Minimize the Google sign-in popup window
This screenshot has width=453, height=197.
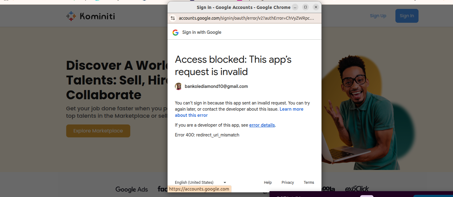[295, 7]
